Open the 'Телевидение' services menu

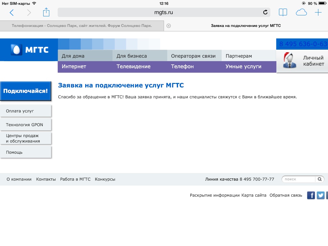134,67
